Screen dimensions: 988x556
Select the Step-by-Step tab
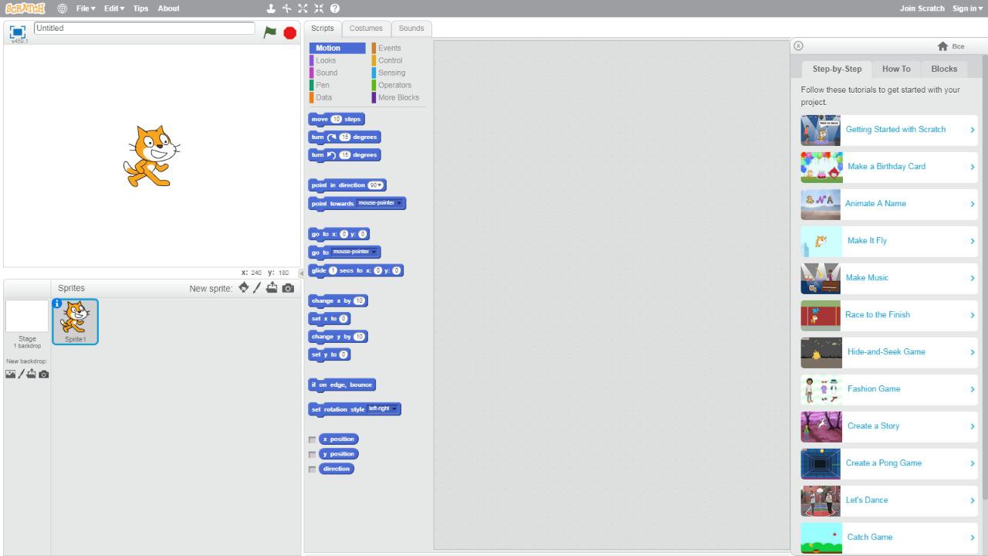pos(837,69)
